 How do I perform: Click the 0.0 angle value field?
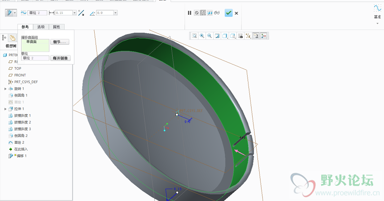coord(105,13)
